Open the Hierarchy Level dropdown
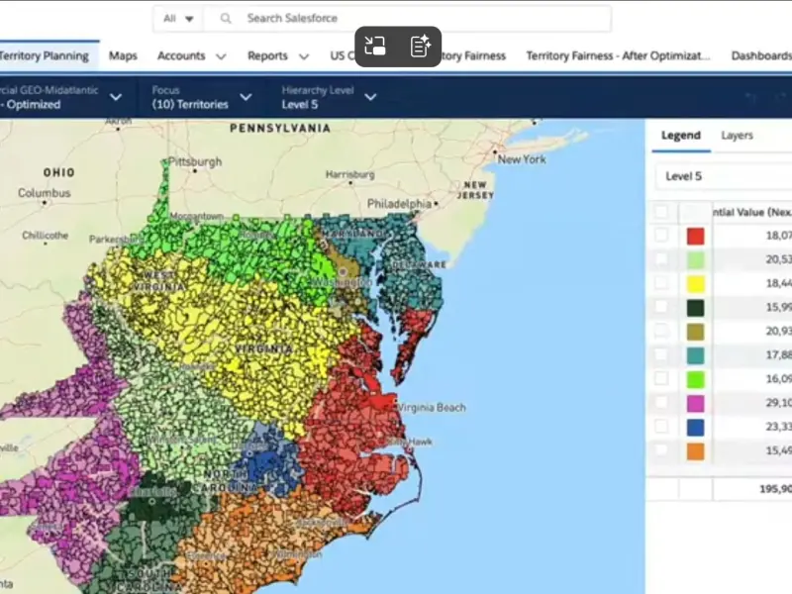This screenshot has height=594, width=792. click(x=370, y=97)
